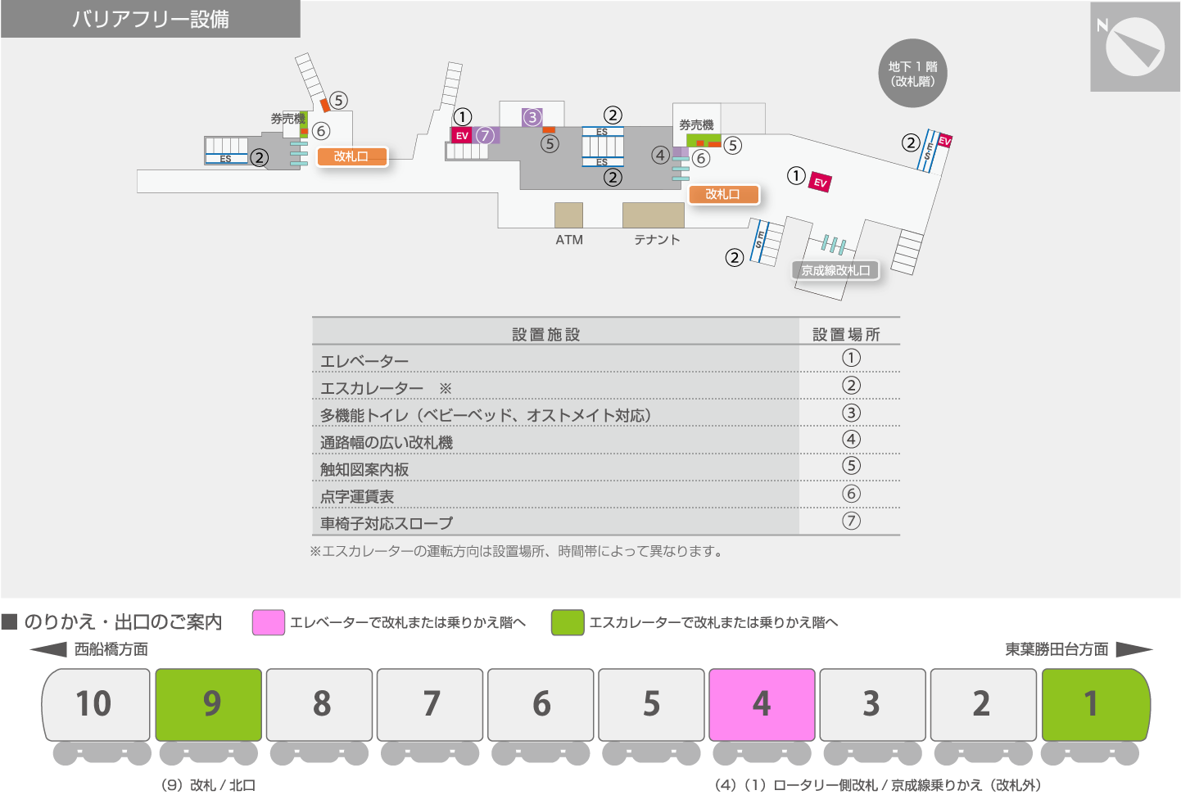Image resolution: width=1181 pixels, height=795 pixels.
Task: Click train car 6
Action: [541, 704]
